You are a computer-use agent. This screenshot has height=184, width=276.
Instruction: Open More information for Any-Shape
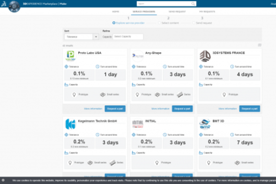click(x=160, y=109)
